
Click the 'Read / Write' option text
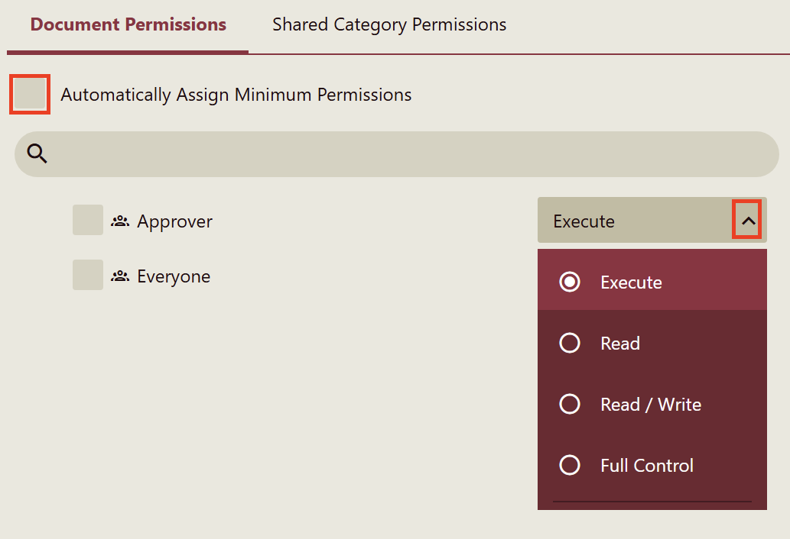coord(651,404)
